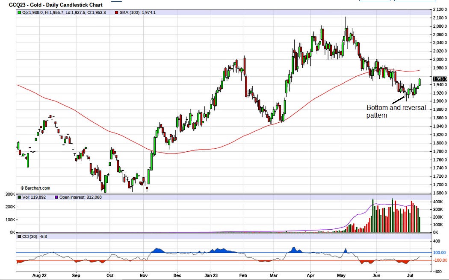Click the red -100.00 CCI level label
This screenshot has height=280, width=449.
[440, 260]
